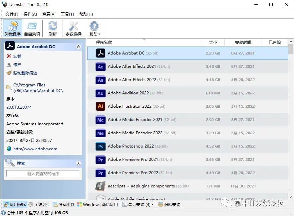Select 'Adobe Photoshop 2022' program name
The width and height of the screenshot is (294, 216).
click(x=131, y=146)
